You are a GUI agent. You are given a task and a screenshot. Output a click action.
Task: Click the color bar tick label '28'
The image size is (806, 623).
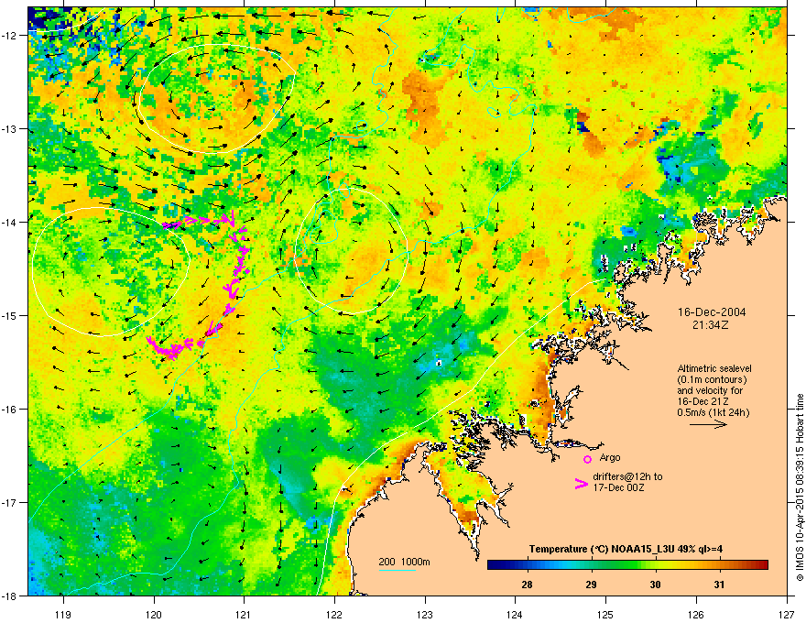527,585
